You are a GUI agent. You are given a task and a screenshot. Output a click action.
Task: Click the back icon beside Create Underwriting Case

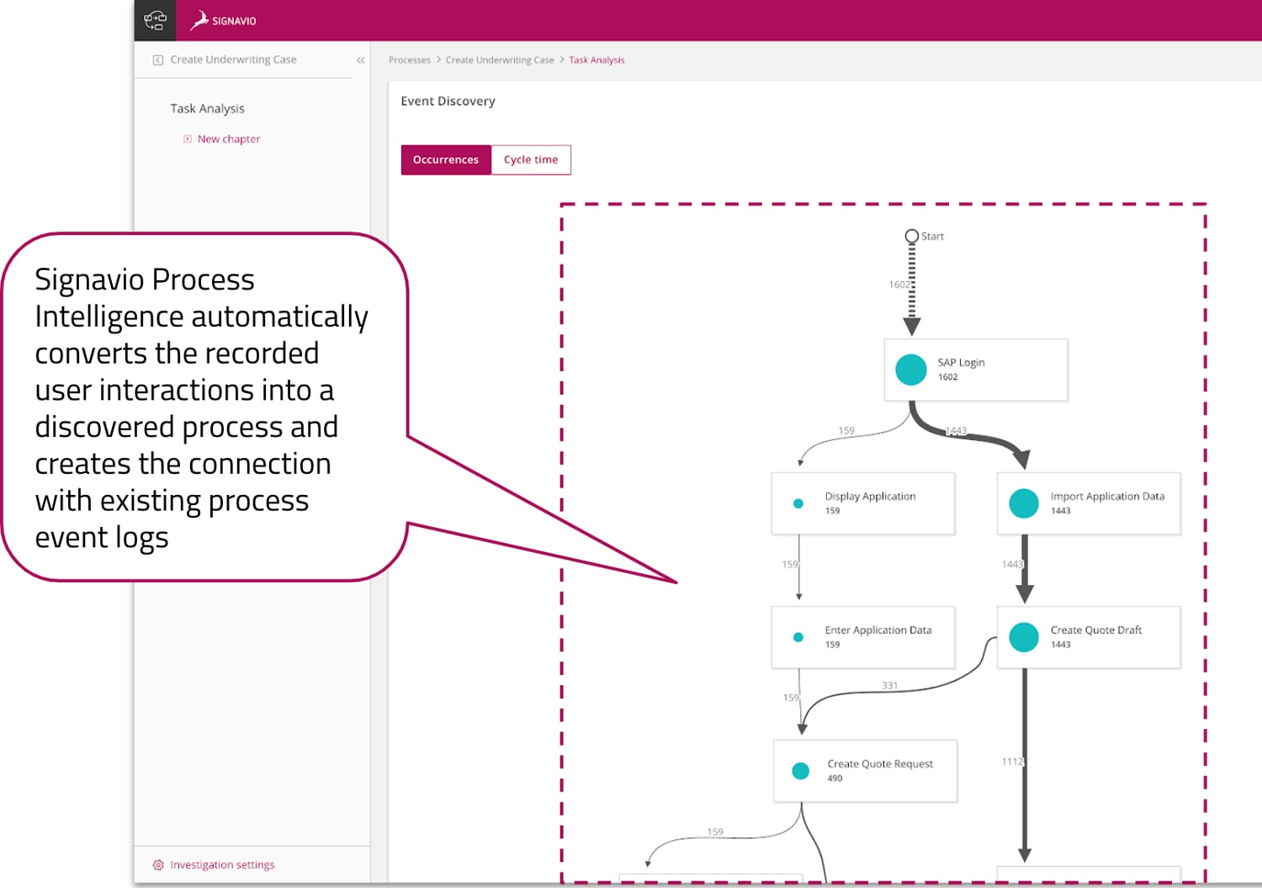(157, 60)
